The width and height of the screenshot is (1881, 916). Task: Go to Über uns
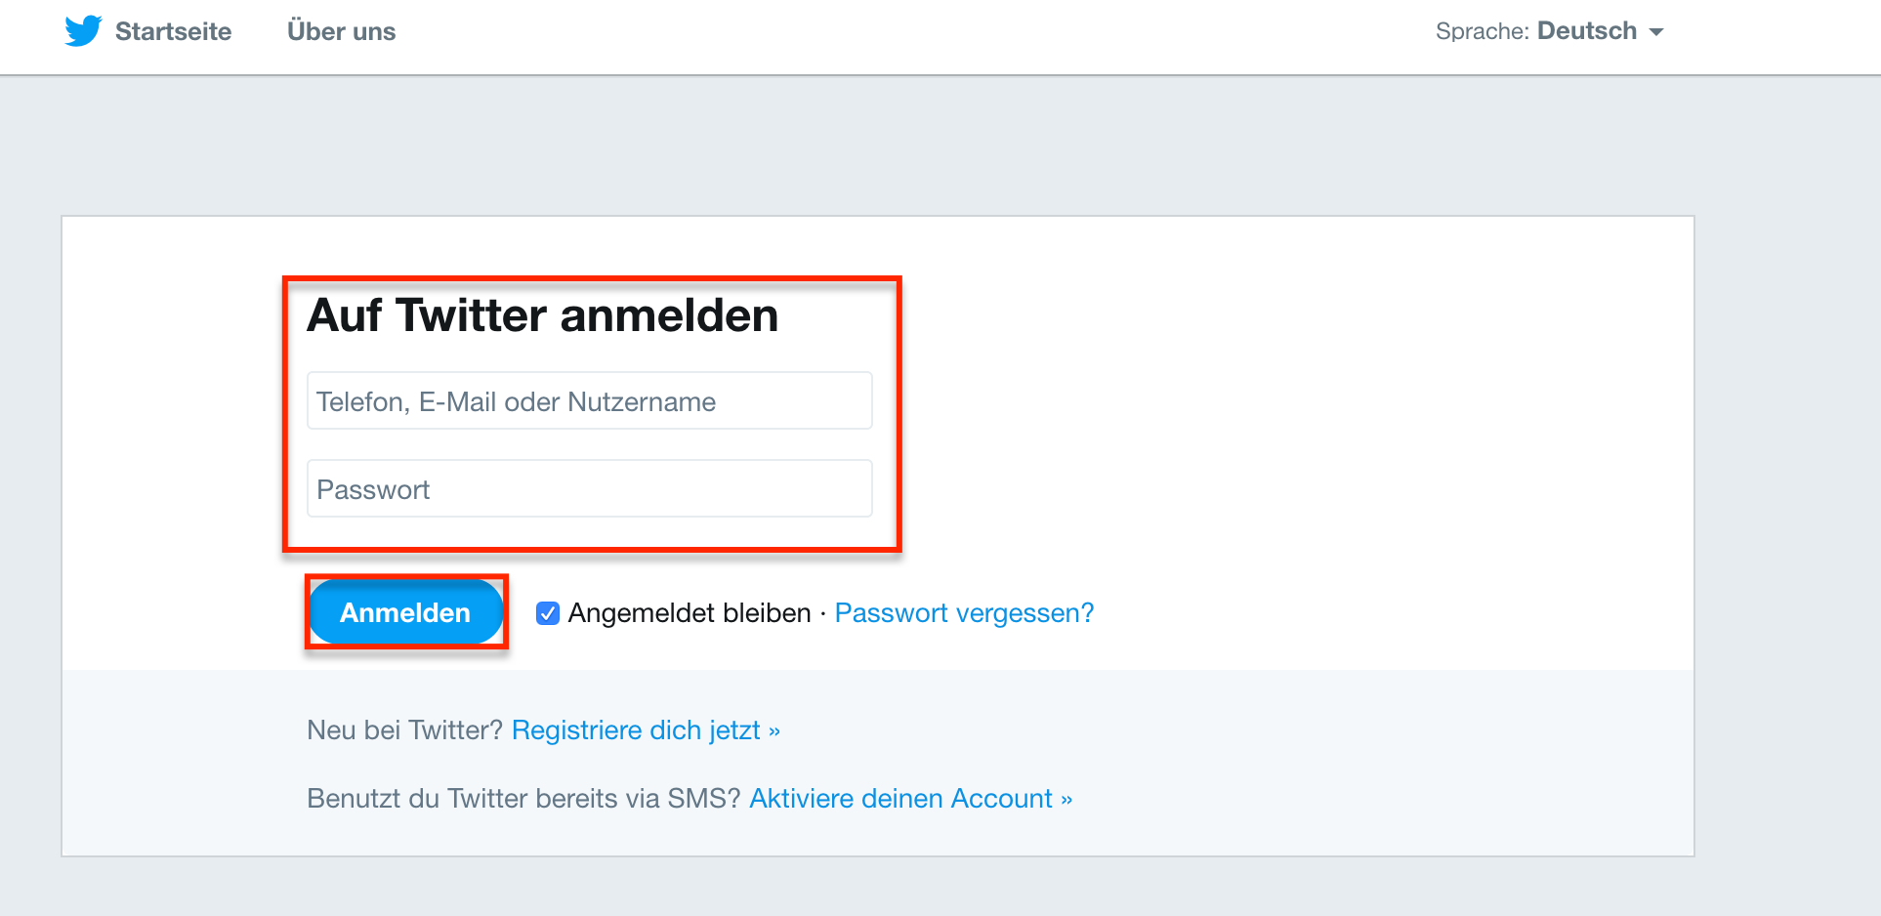pyautogui.click(x=341, y=32)
